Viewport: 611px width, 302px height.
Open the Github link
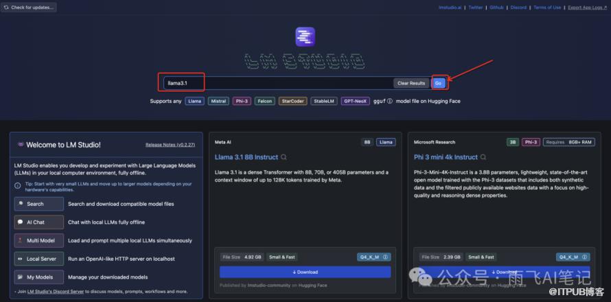(496, 8)
